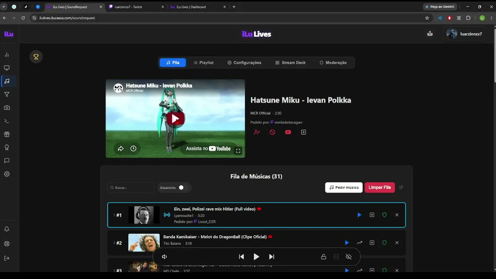Open the notifications bell in sidebar

pyautogui.click(x=7, y=229)
